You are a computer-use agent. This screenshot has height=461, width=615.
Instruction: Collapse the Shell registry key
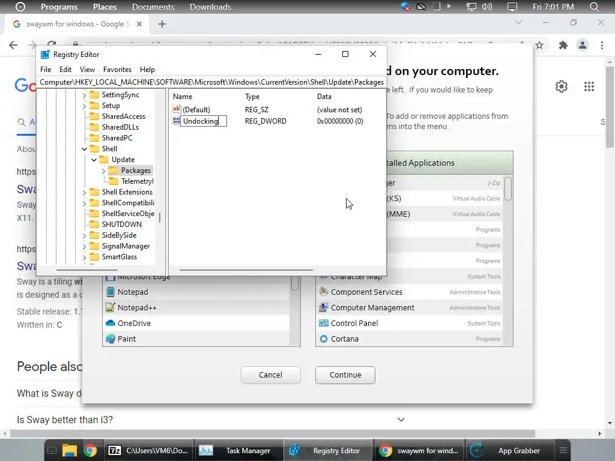coord(84,149)
